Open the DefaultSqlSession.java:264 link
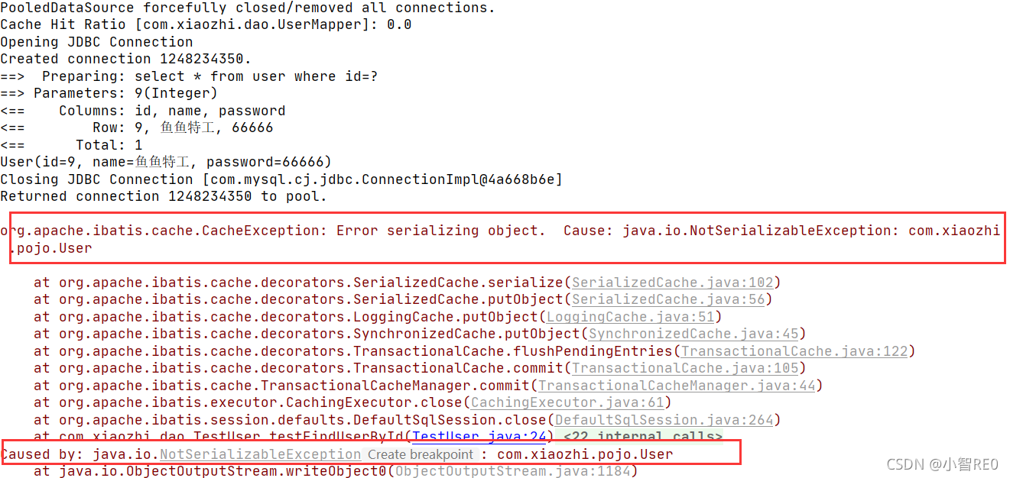The image size is (1010, 478). (x=664, y=420)
